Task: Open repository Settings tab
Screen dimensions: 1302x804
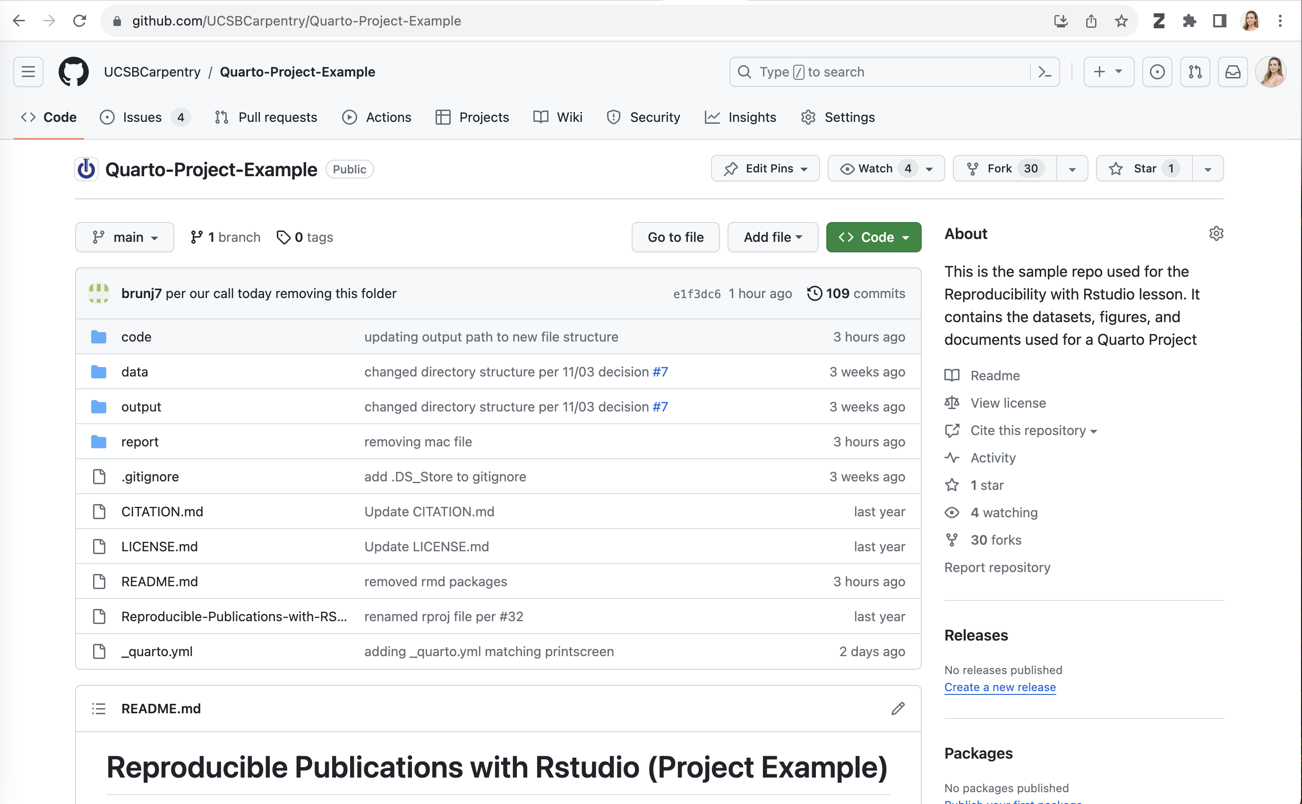Action: pyautogui.click(x=838, y=117)
